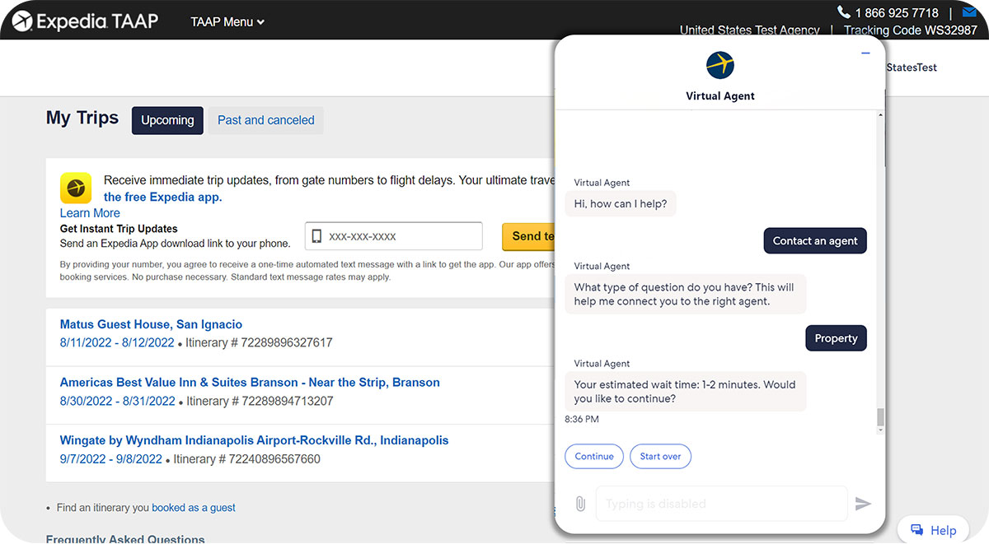Click the Expedia TAAP logo

(86, 21)
